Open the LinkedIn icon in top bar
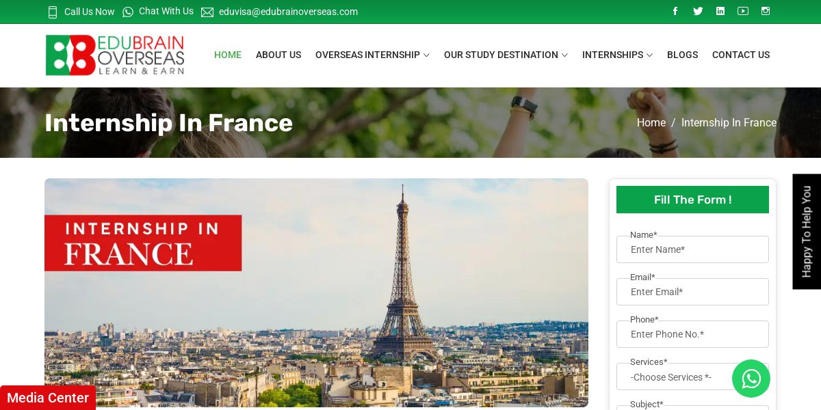 [720, 11]
